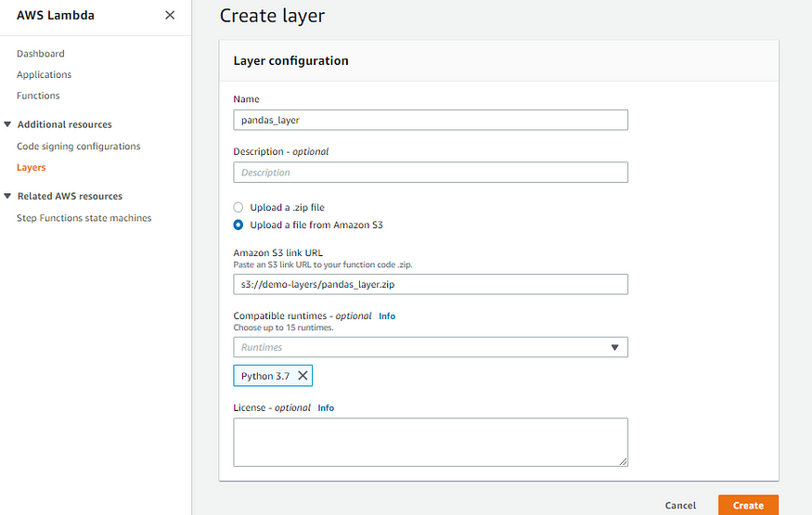Viewport: 812px width, 515px height.
Task: Focus the Name field with pandas_layer
Action: click(431, 120)
